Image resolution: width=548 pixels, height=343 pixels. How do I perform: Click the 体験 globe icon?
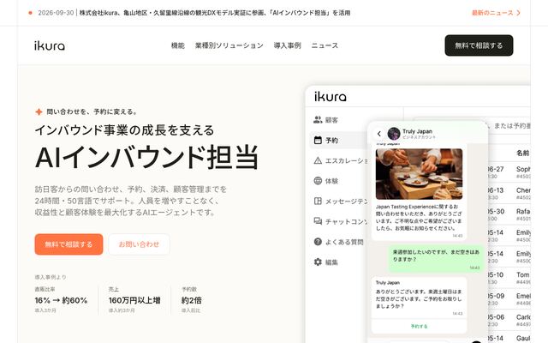point(318,181)
